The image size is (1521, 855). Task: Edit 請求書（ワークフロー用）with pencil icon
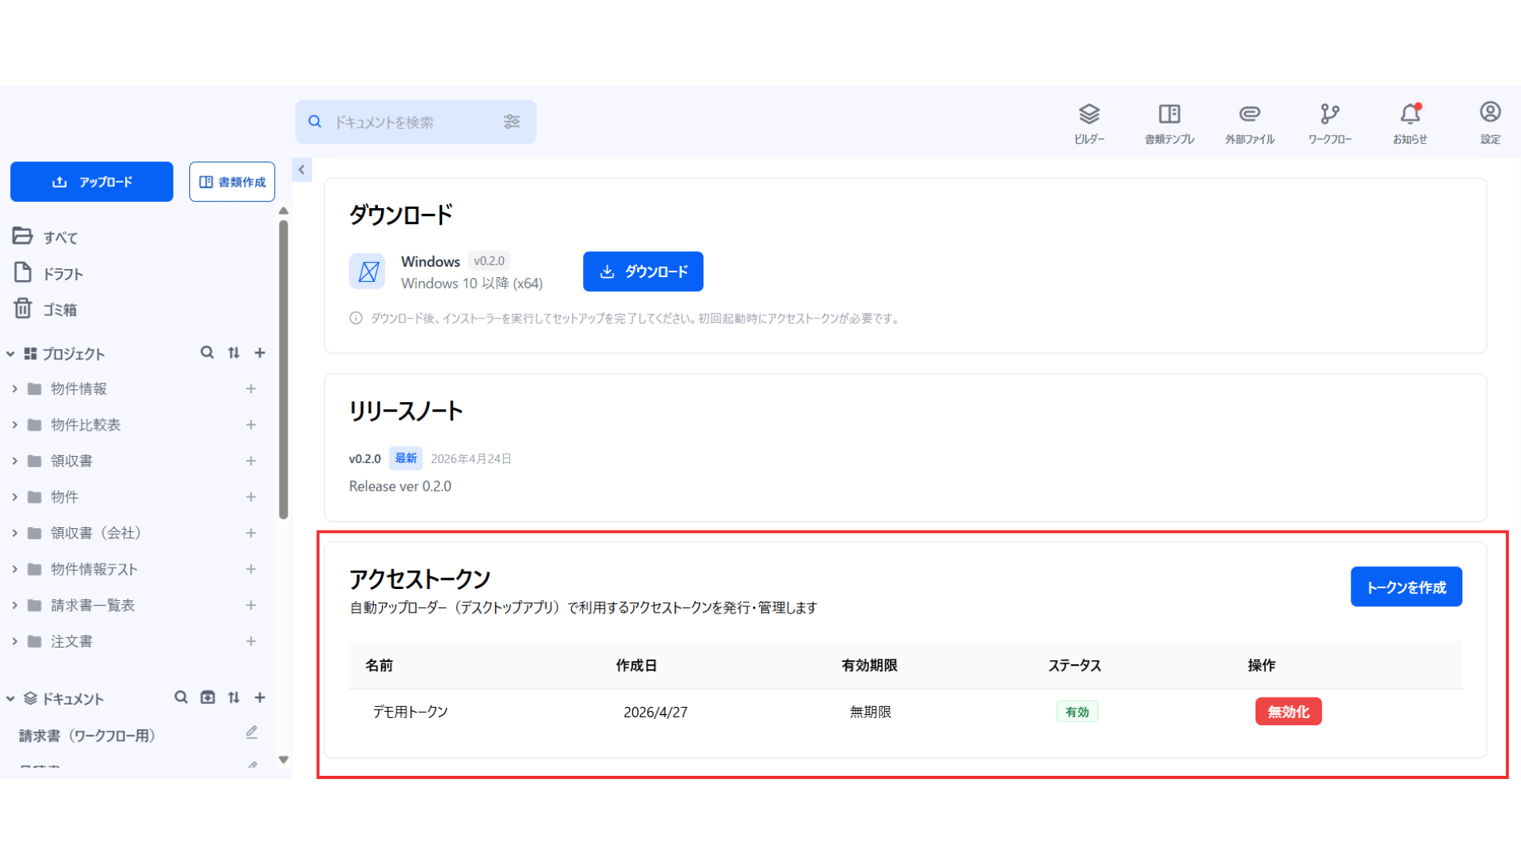coord(252,733)
